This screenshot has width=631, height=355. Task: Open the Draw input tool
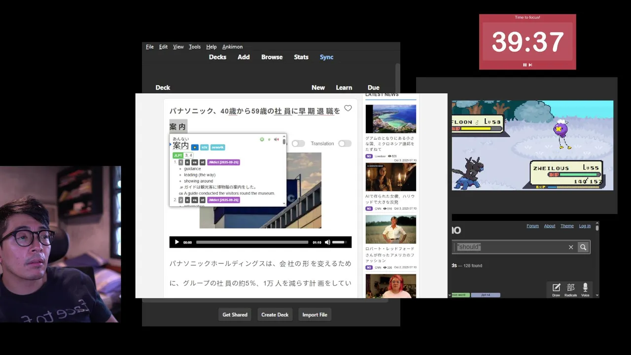[x=556, y=289]
